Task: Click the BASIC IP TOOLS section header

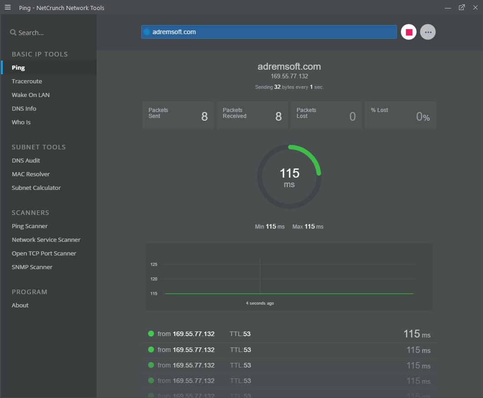Action: tap(40, 54)
